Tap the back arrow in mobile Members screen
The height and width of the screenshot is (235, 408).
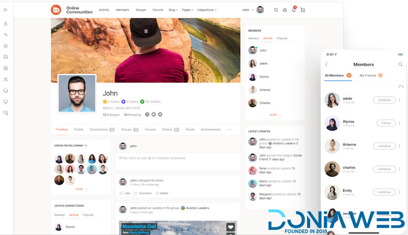tap(326, 64)
